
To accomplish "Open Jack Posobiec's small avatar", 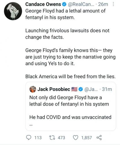I will (x=33, y=89).
